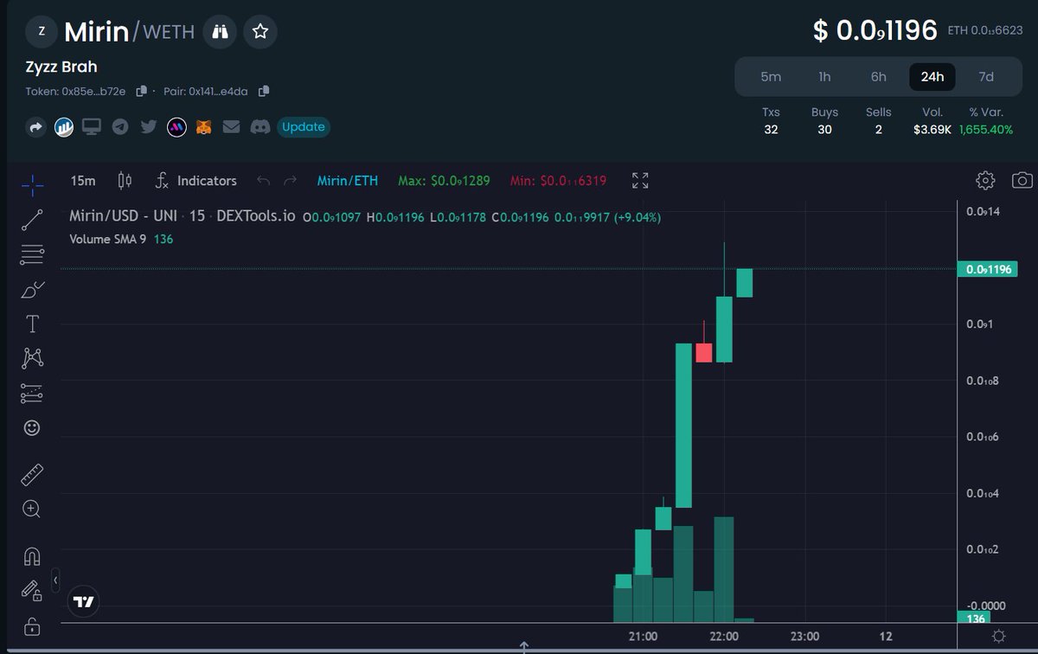Open chart axis settings gear at bottom right
This screenshot has width=1038, height=654.
tap(998, 637)
